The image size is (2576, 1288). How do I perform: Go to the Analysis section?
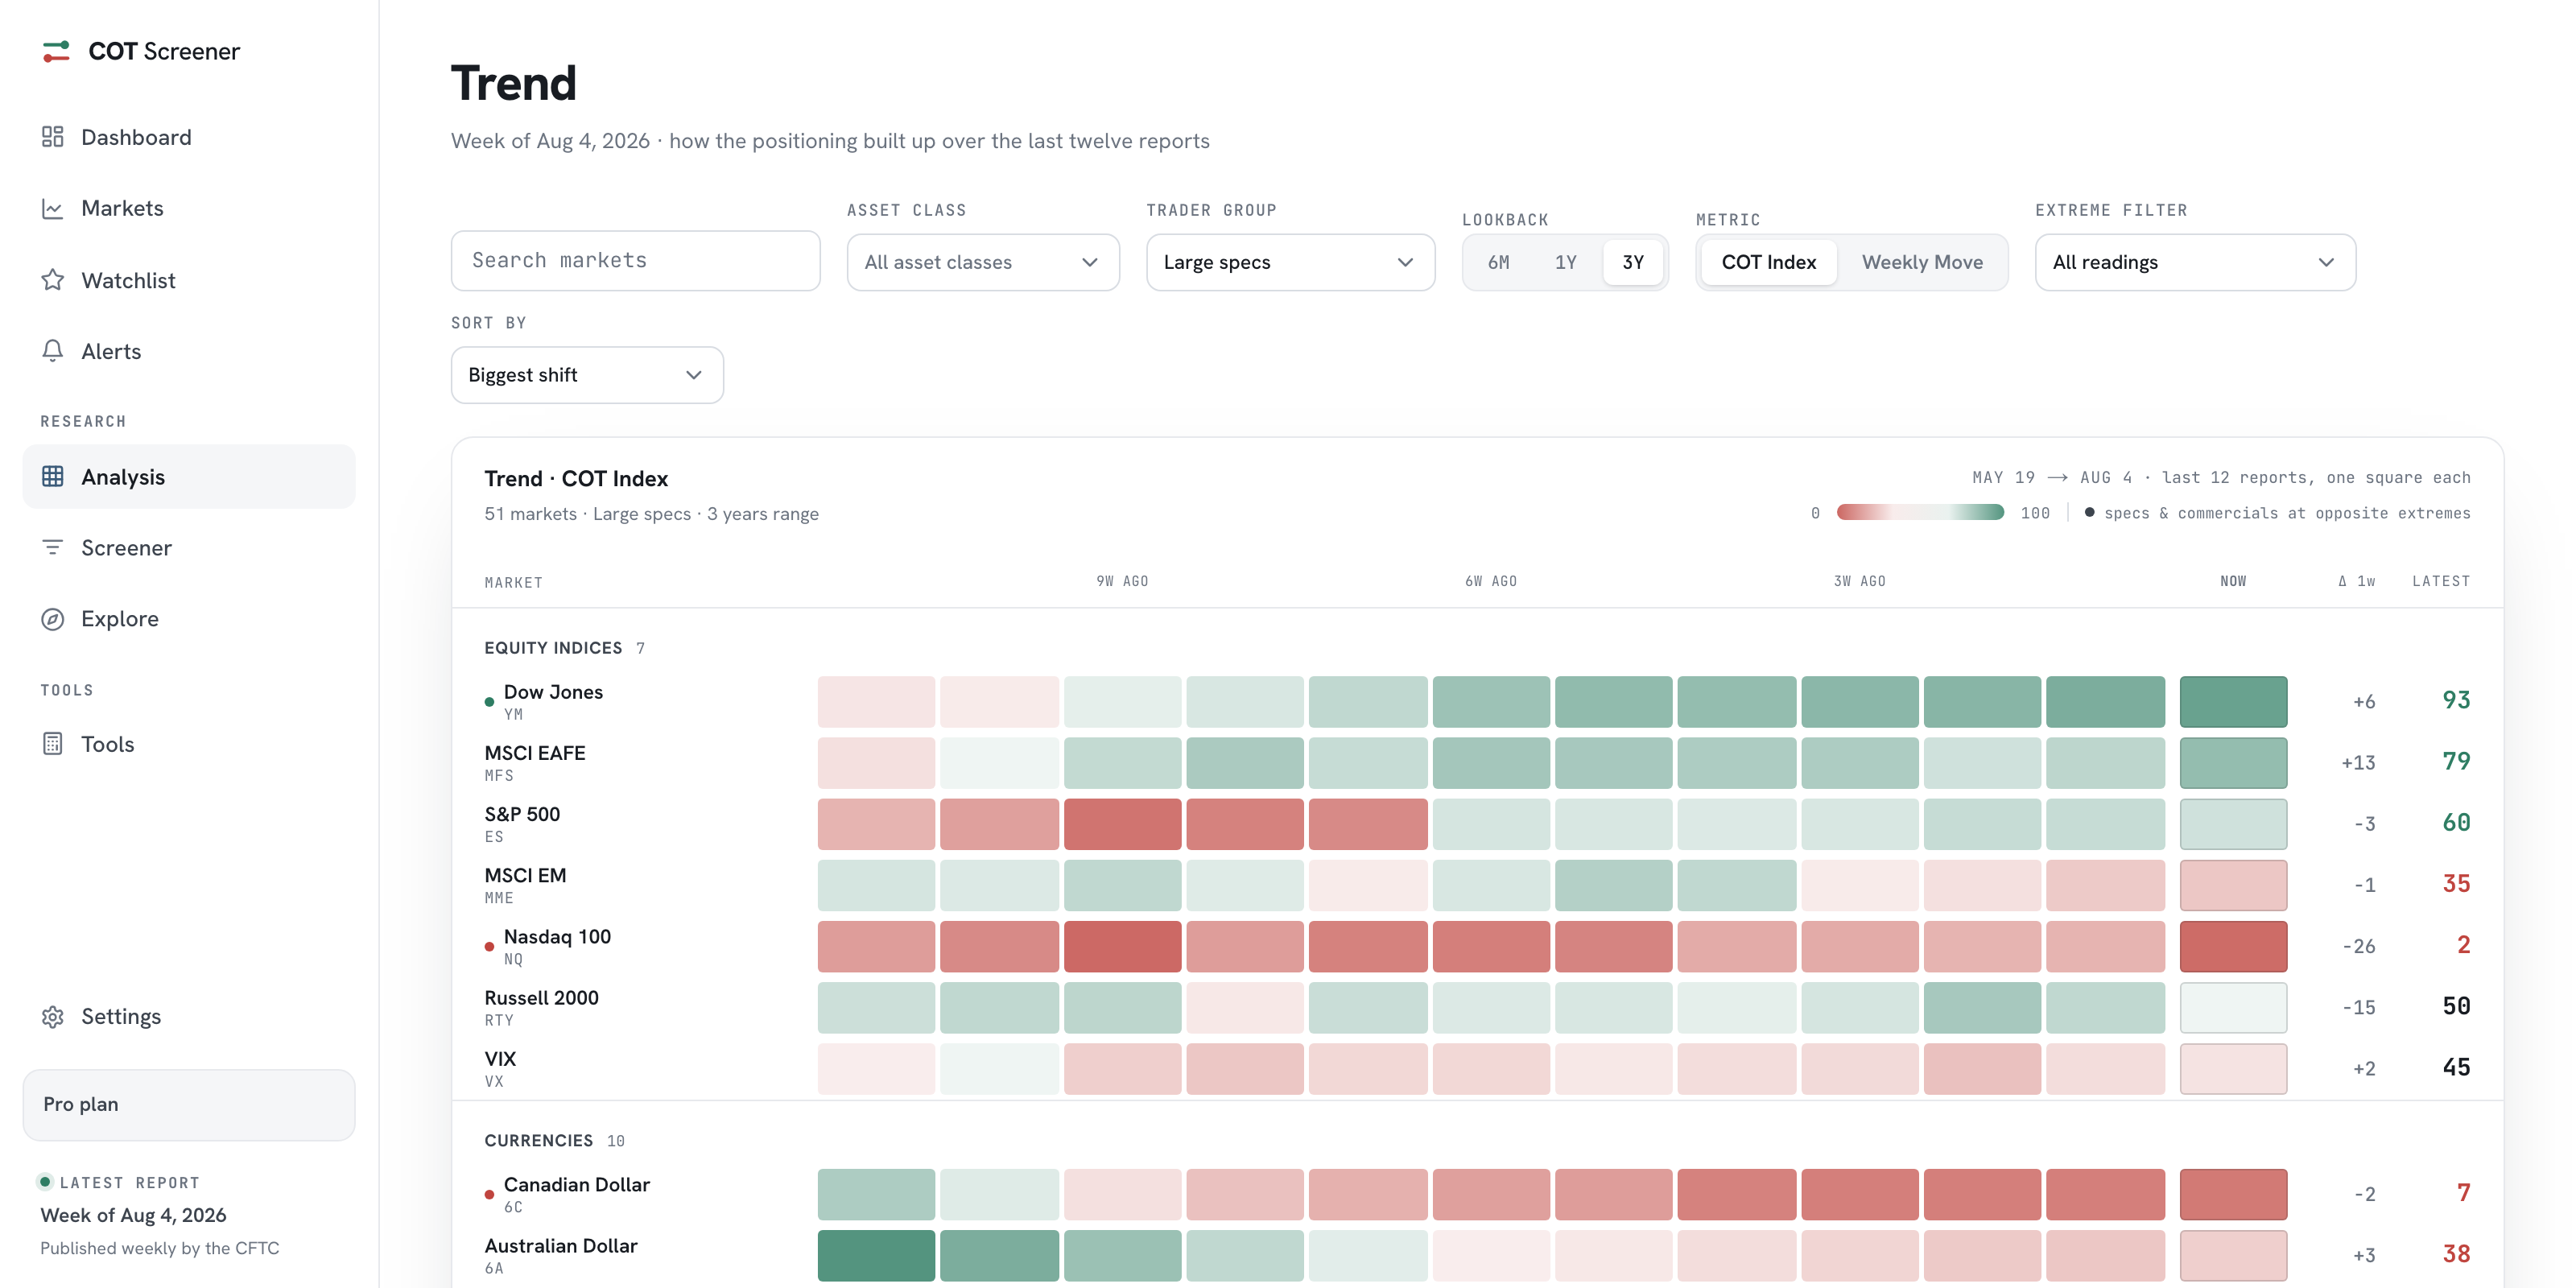pos(189,477)
